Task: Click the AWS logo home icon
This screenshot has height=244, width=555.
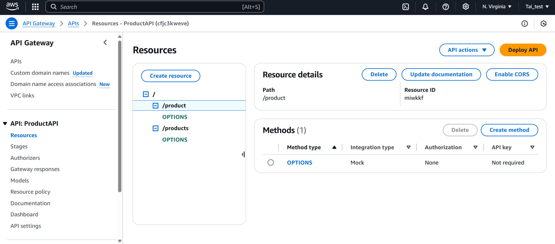Action: click(12, 6)
